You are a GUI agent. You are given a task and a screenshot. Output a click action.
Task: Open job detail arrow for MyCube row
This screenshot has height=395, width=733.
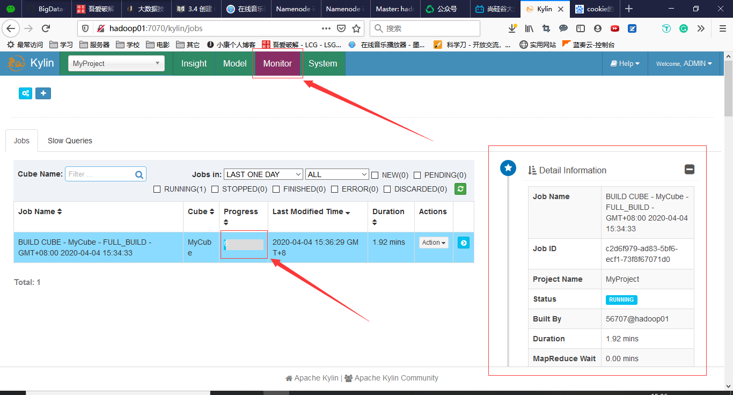[x=464, y=243]
